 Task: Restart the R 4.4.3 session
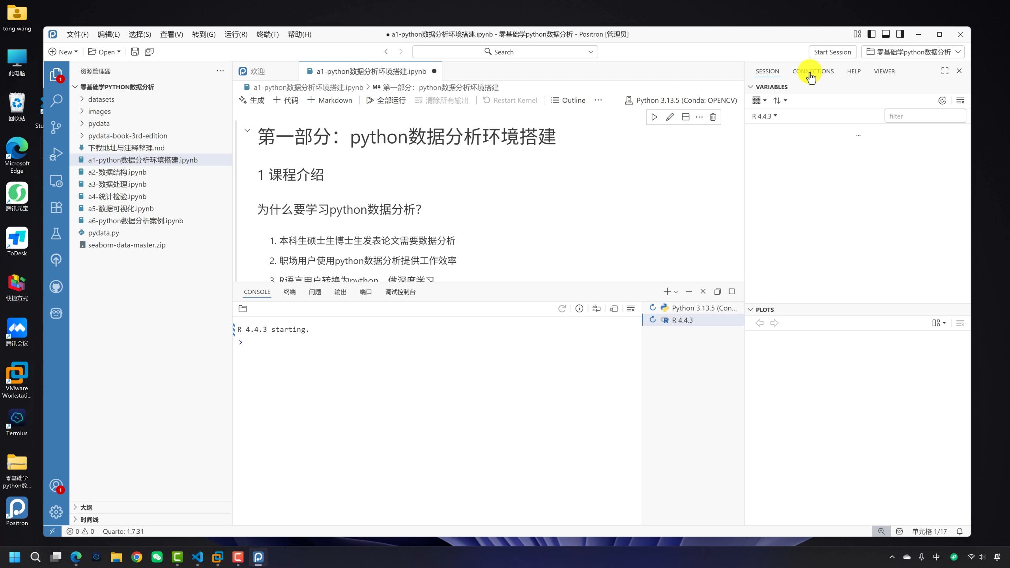(652, 319)
